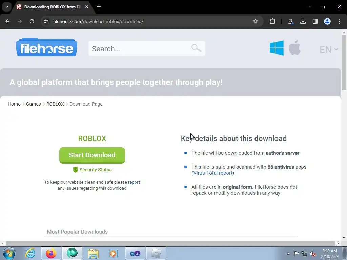The width and height of the screenshot is (347, 260).
Task: Click the magnifier search icon
Action: pos(196,48)
